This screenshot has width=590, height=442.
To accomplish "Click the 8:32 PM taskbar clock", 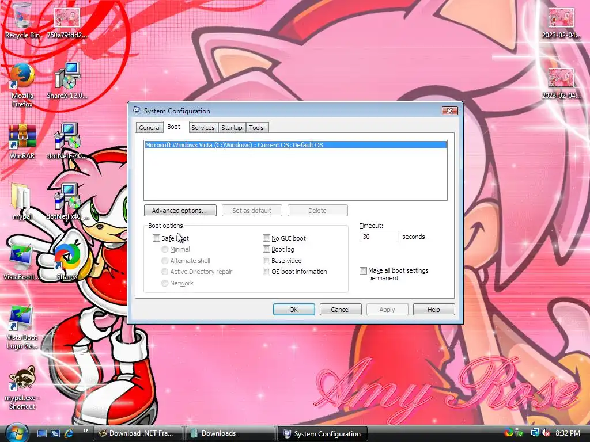I will pos(568,433).
